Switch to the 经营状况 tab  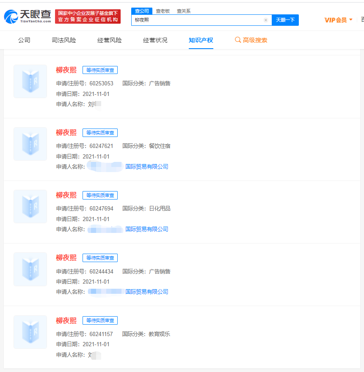155,40
